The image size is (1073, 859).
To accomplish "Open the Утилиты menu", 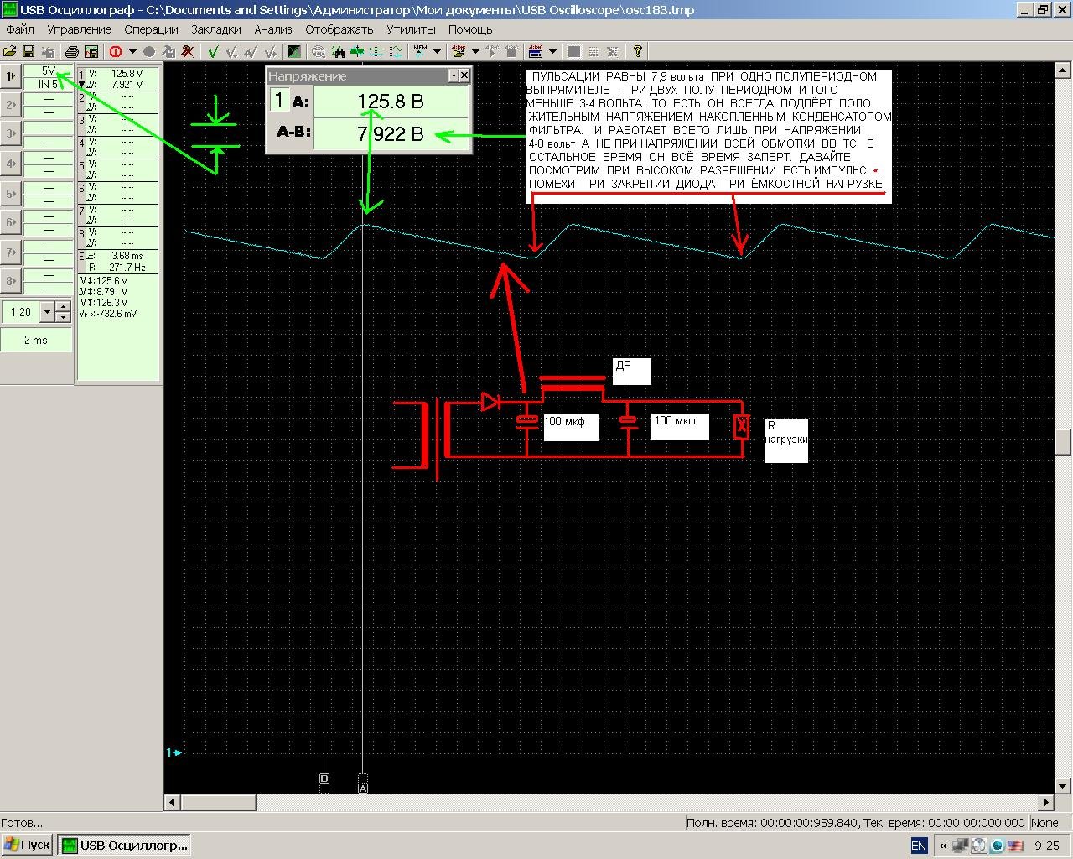I will [411, 29].
